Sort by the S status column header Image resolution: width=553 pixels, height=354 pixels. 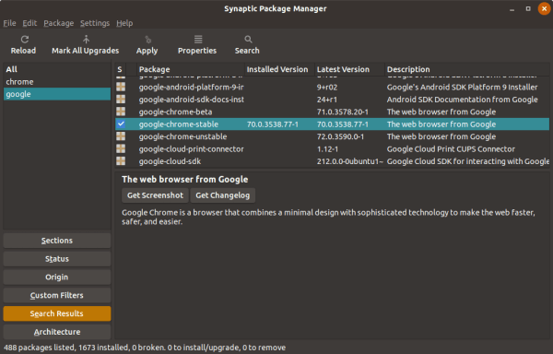(120, 69)
